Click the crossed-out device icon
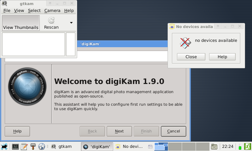The height and width of the screenshot is (151, 252). click(x=185, y=42)
